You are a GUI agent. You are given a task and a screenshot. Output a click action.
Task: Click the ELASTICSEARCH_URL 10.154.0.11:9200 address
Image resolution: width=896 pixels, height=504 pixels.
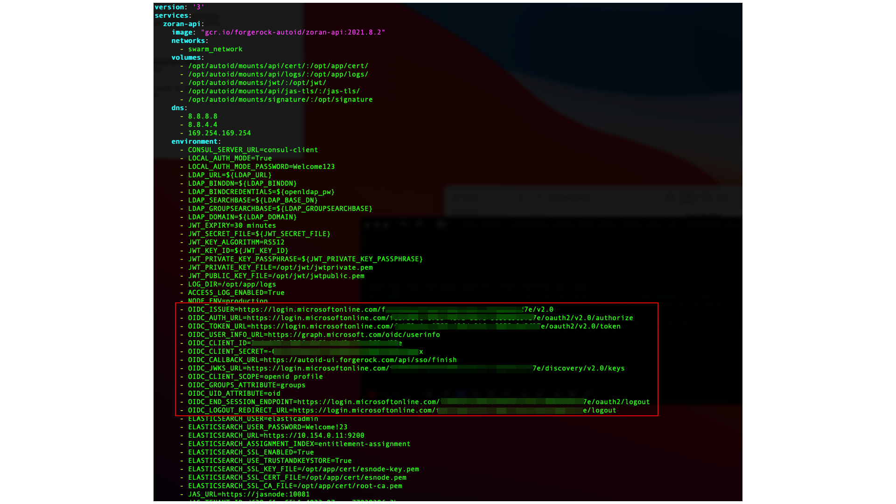tap(314, 435)
